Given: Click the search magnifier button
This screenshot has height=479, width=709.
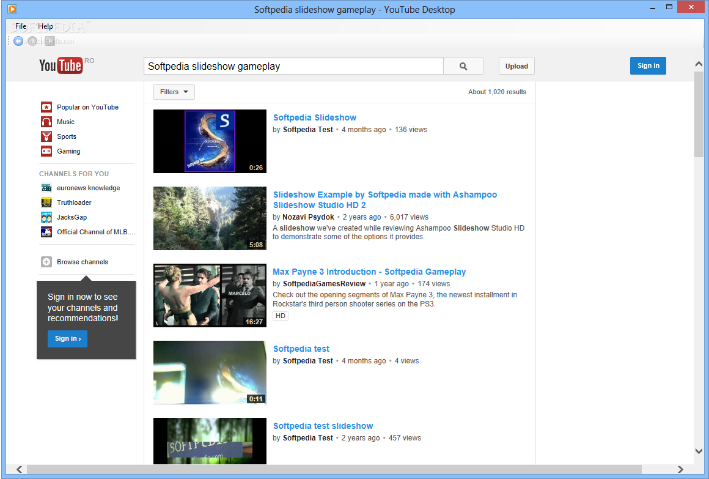Looking at the screenshot, I should tap(463, 66).
